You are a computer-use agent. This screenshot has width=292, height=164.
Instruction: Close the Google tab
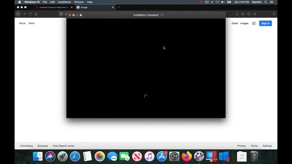(113, 7)
